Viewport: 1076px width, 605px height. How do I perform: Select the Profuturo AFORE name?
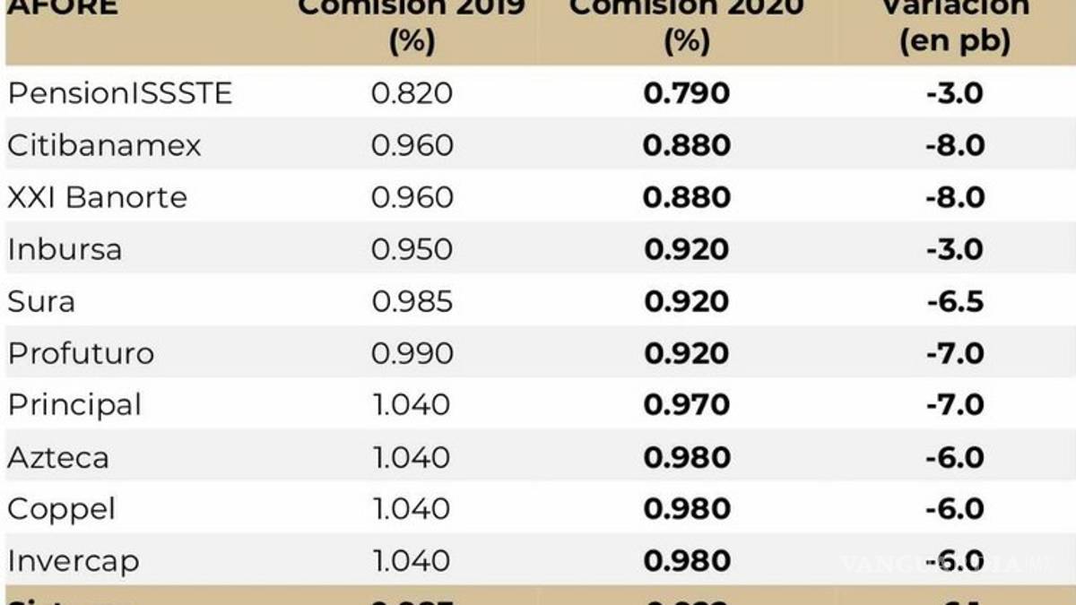(x=82, y=353)
